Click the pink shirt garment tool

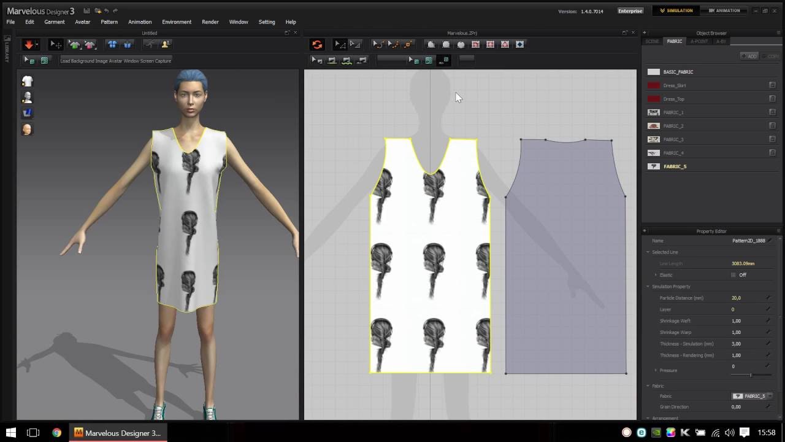90,45
